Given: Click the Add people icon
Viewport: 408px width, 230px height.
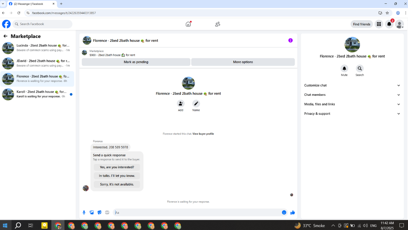Looking at the screenshot, I should 181,103.
